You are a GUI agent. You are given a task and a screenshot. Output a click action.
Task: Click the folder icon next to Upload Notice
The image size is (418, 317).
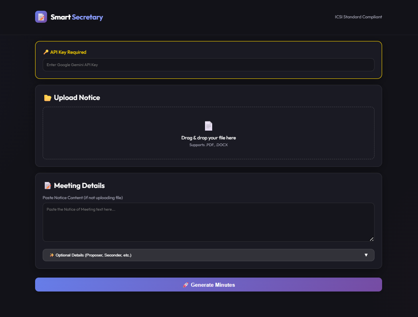pyautogui.click(x=47, y=98)
